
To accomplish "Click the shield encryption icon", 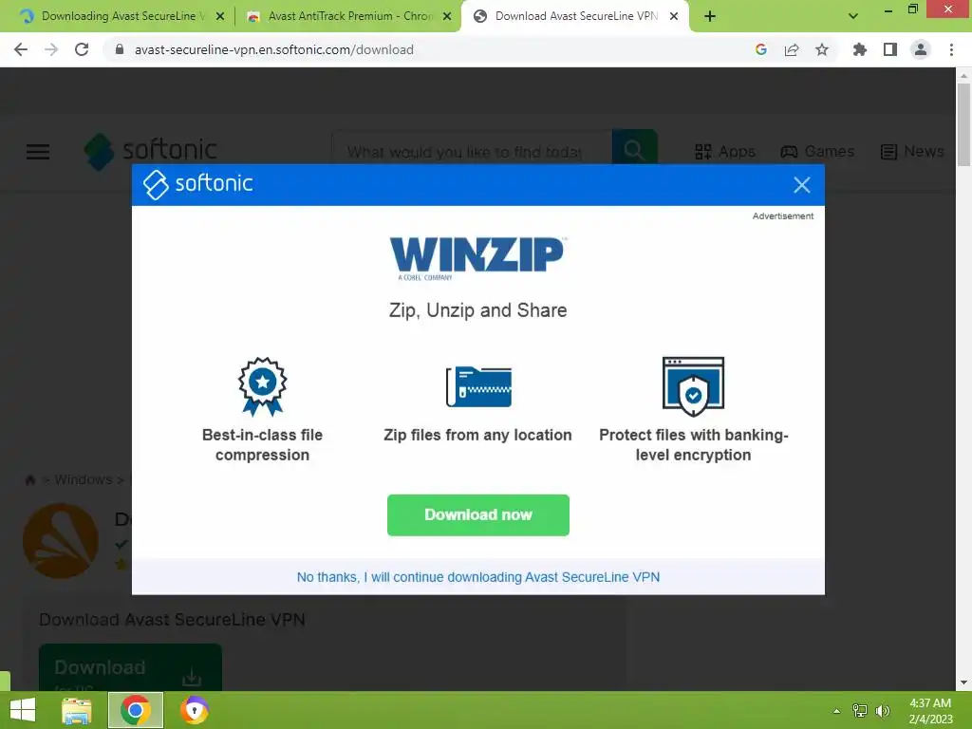I will tap(693, 386).
